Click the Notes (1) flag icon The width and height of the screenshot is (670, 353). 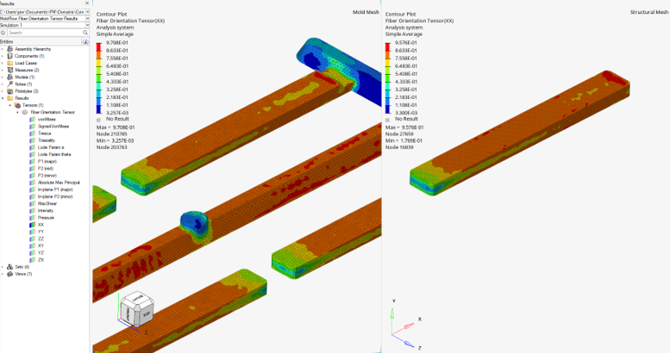click(x=10, y=84)
